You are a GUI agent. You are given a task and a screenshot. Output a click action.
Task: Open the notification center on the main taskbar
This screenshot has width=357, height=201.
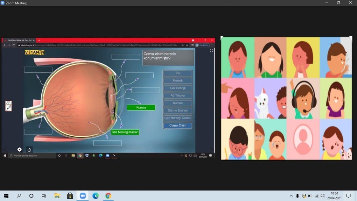(x=348, y=196)
